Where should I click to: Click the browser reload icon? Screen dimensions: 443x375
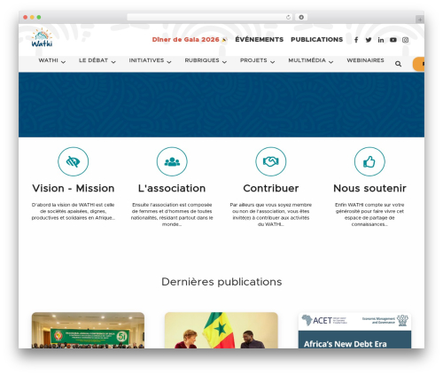click(x=288, y=18)
